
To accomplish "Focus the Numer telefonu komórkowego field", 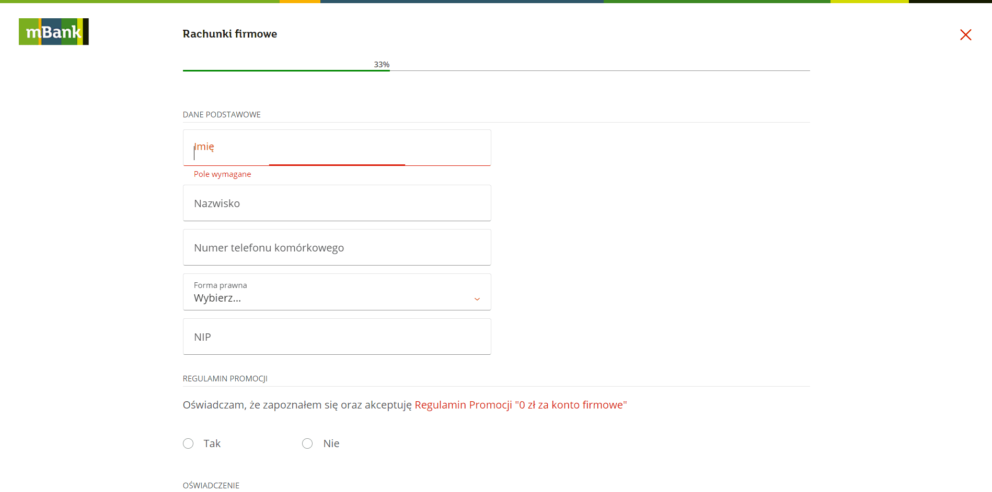I will pyautogui.click(x=337, y=247).
